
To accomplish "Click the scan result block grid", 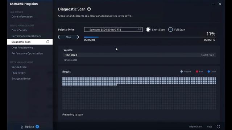I will tap(139, 93).
